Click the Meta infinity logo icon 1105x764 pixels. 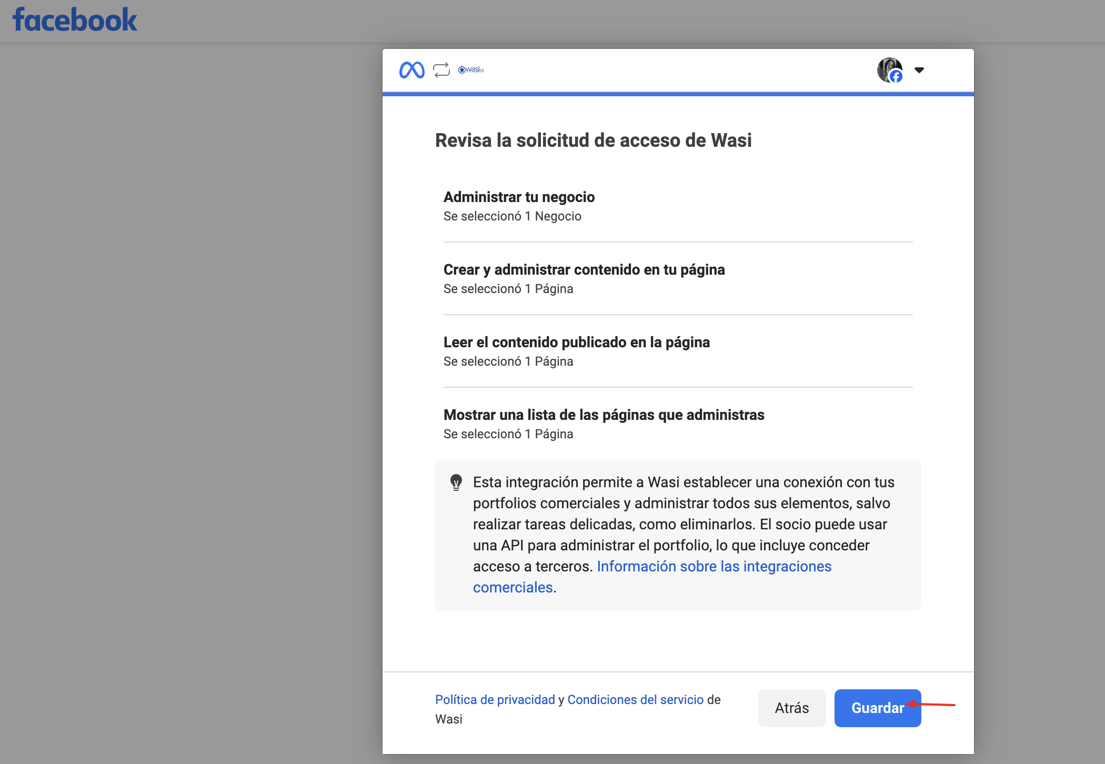[411, 70]
